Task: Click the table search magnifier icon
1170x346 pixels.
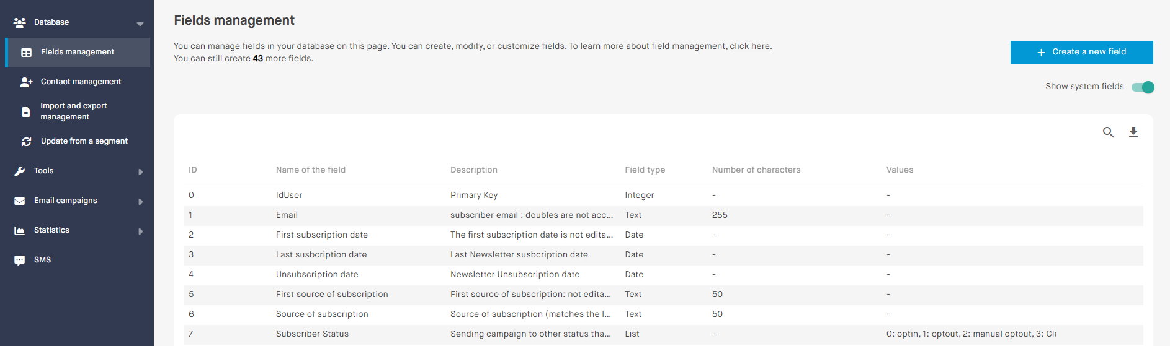Action: pyautogui.click(x=1108, y=132)
